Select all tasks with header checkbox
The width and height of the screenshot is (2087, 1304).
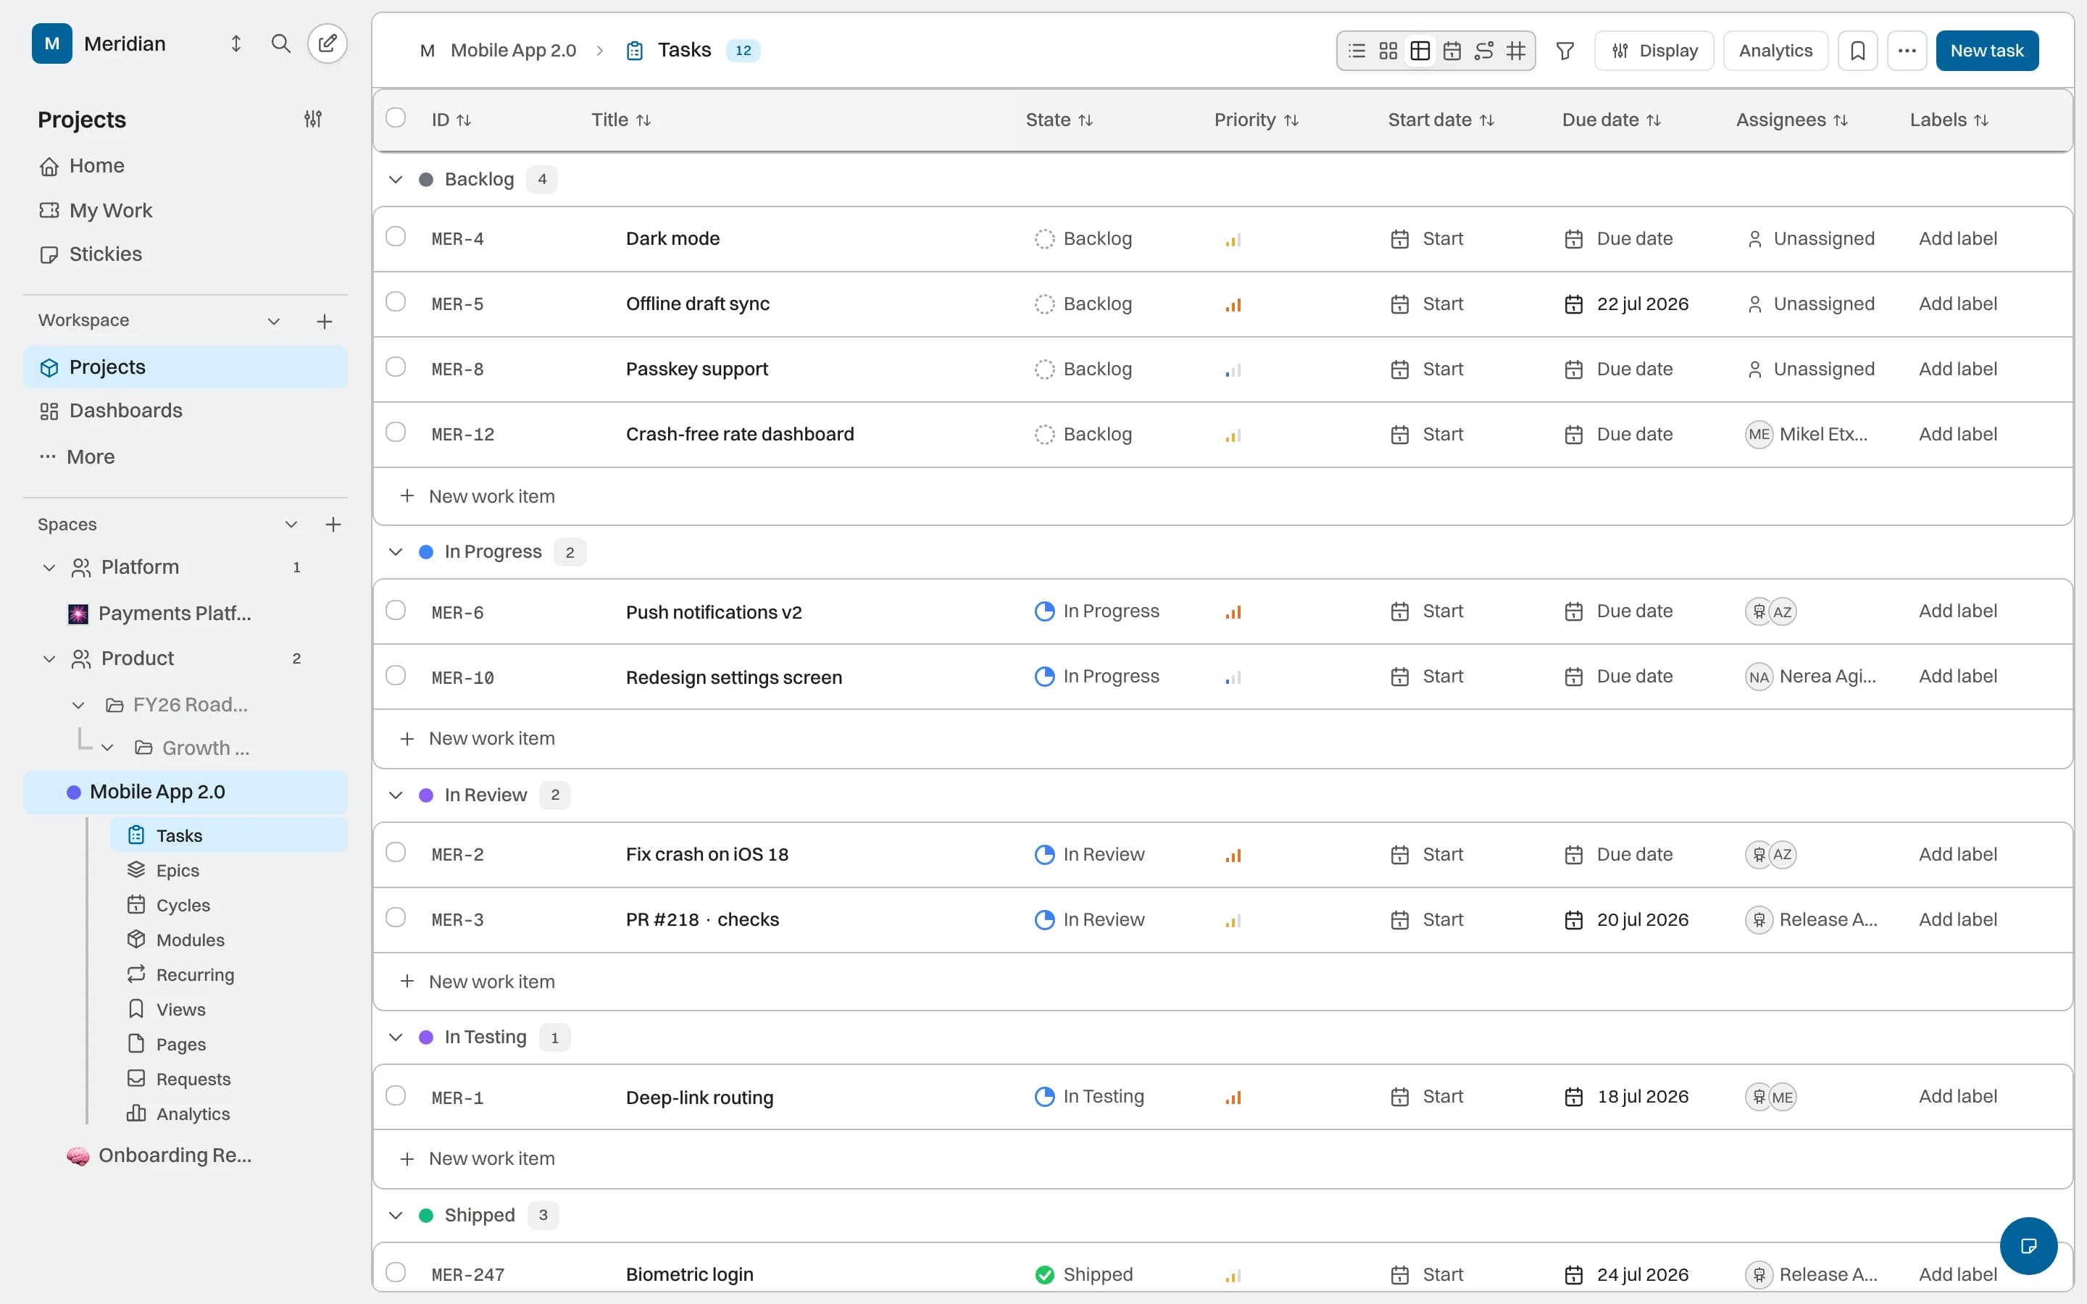coord(396,117)
